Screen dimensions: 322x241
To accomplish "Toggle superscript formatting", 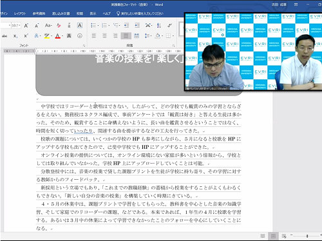I will click(26, 35).
